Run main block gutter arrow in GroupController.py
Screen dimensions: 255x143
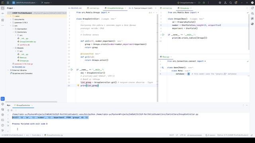[x=72, y=70]
